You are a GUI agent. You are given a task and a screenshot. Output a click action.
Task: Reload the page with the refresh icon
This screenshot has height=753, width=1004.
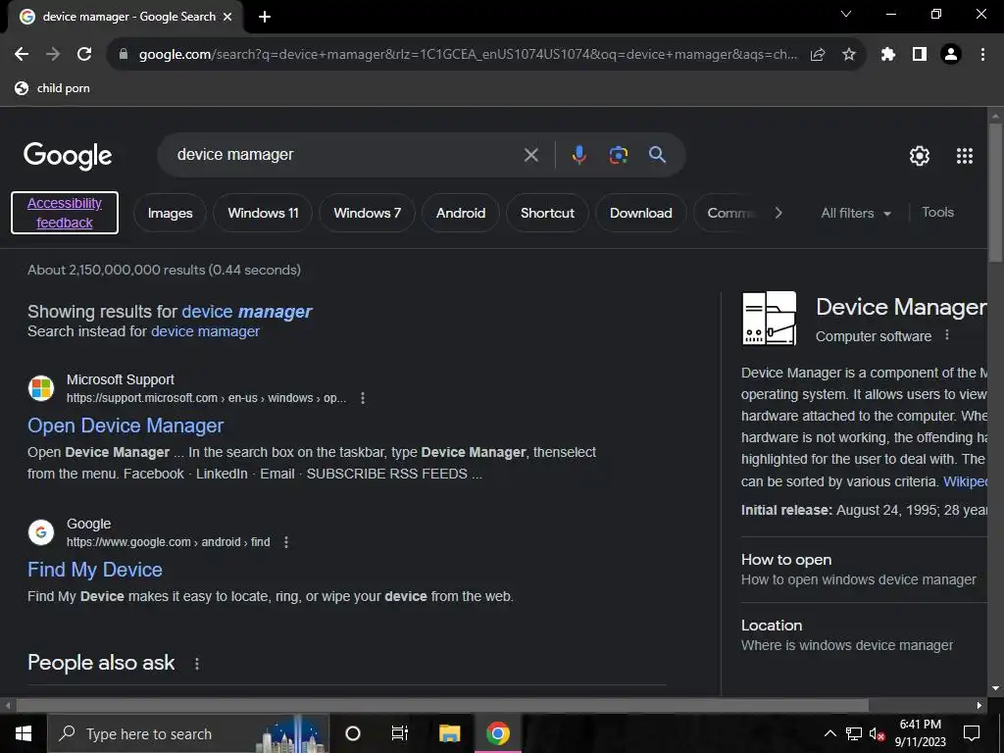click(84, 55)
